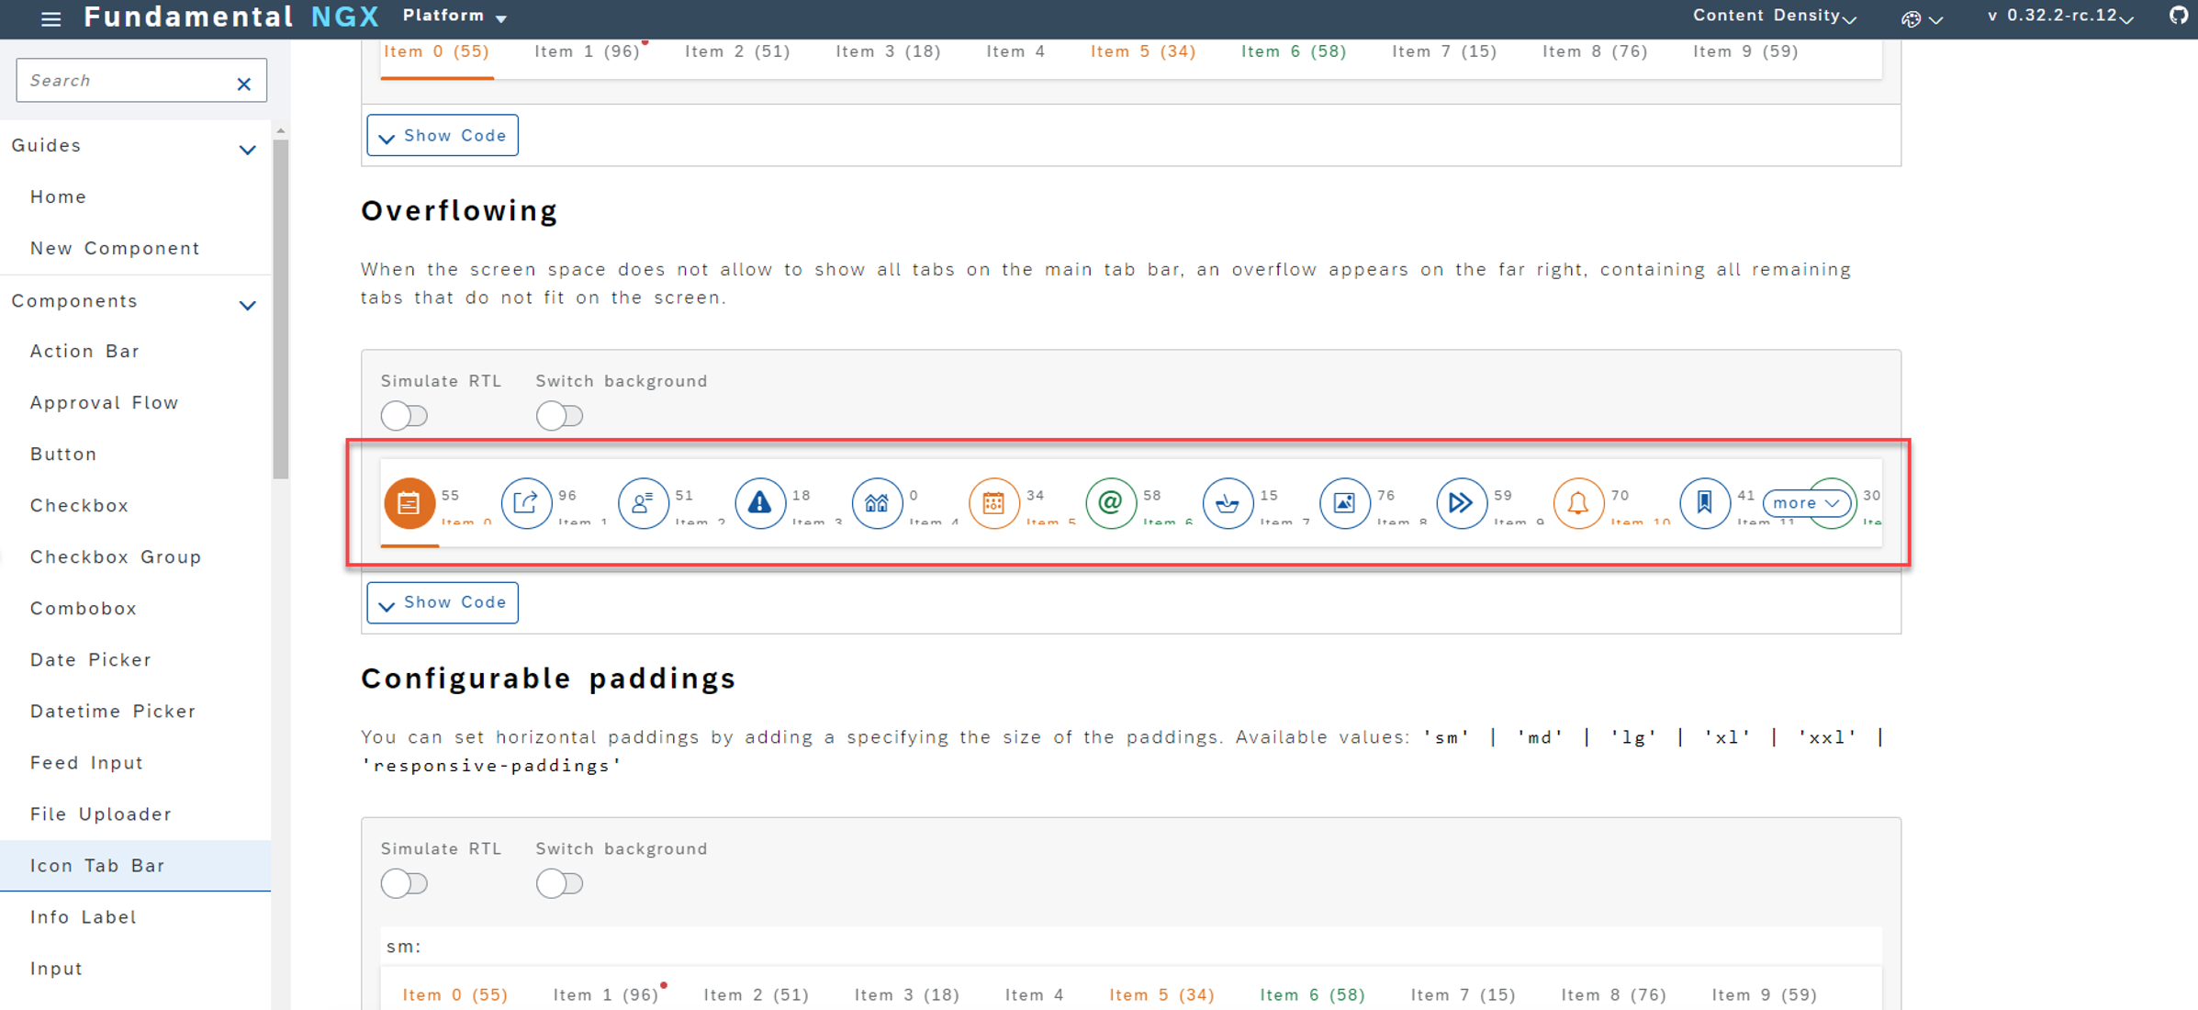Open the contact icon tab for Item 2
The height and width of the screenshot is (1010, 2198).
643,503
